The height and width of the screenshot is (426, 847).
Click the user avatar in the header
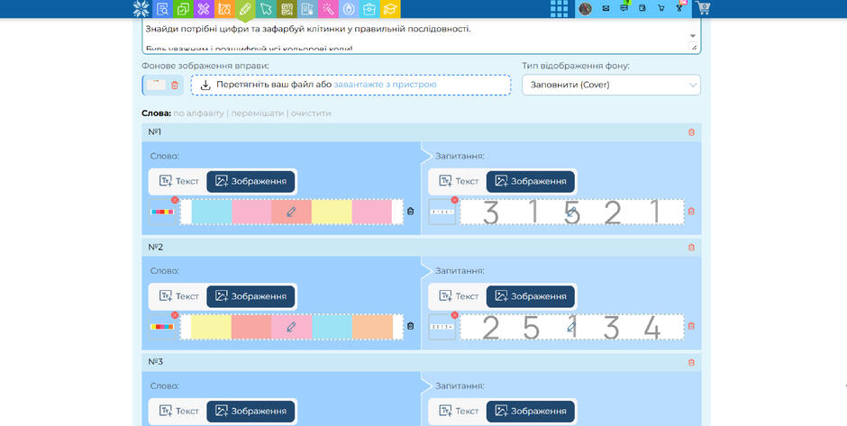[x=585, y=9]
